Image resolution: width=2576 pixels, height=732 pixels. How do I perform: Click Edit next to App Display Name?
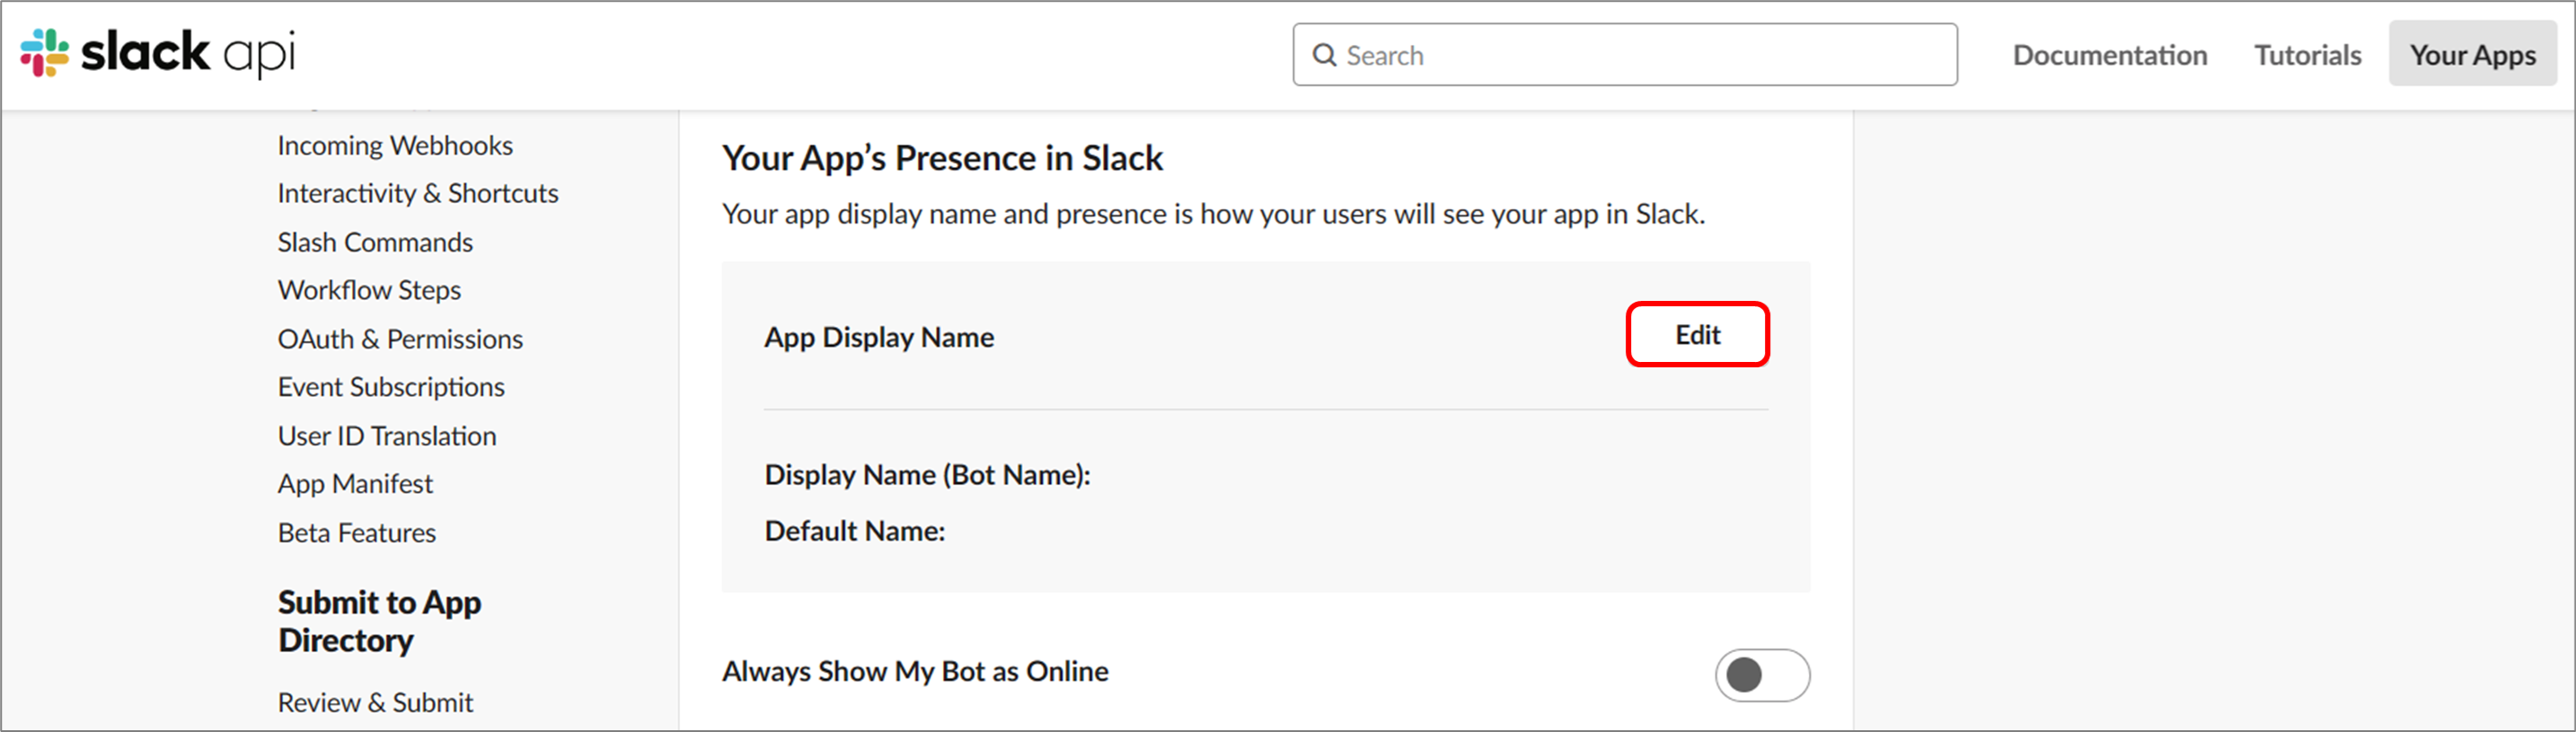1697,335
